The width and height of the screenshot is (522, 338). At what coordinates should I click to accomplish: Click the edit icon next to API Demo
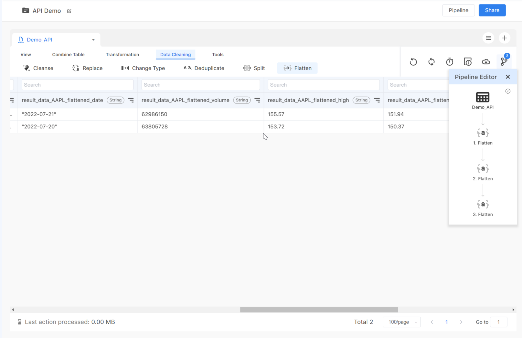pos(69,11)
